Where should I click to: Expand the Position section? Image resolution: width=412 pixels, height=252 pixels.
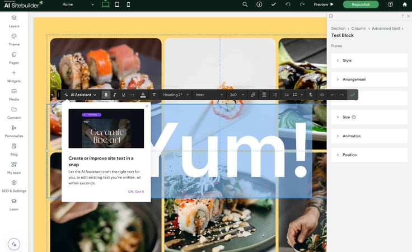coord(369,155)
